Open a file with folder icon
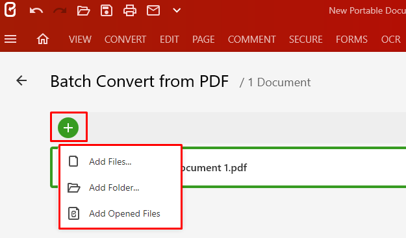The width and height of the screenshot is (406, 238). 83,10
